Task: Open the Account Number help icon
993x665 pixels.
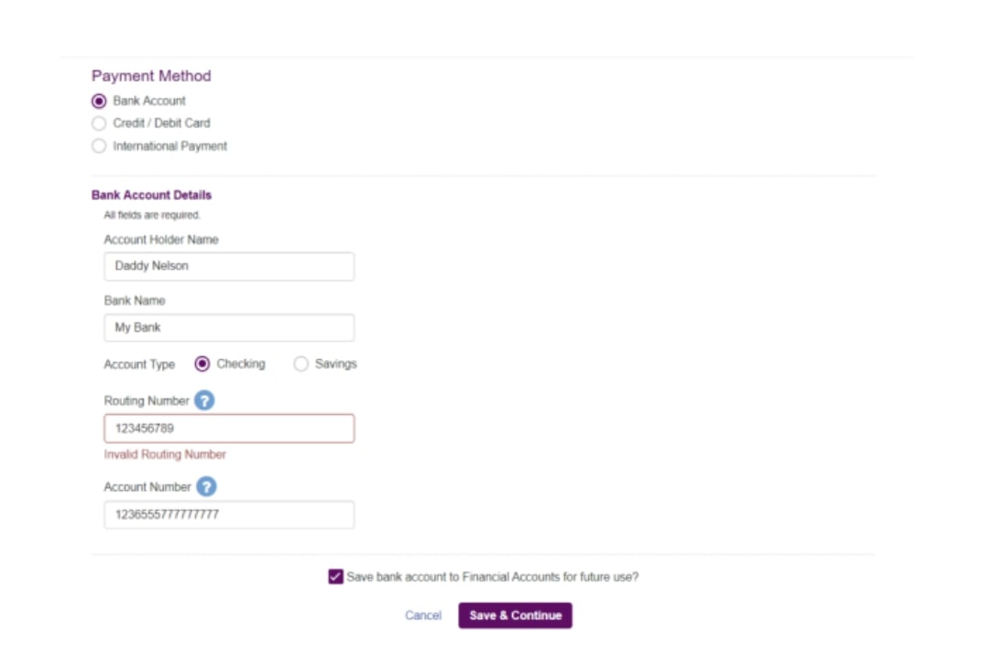Action: [x=206, y=487]
